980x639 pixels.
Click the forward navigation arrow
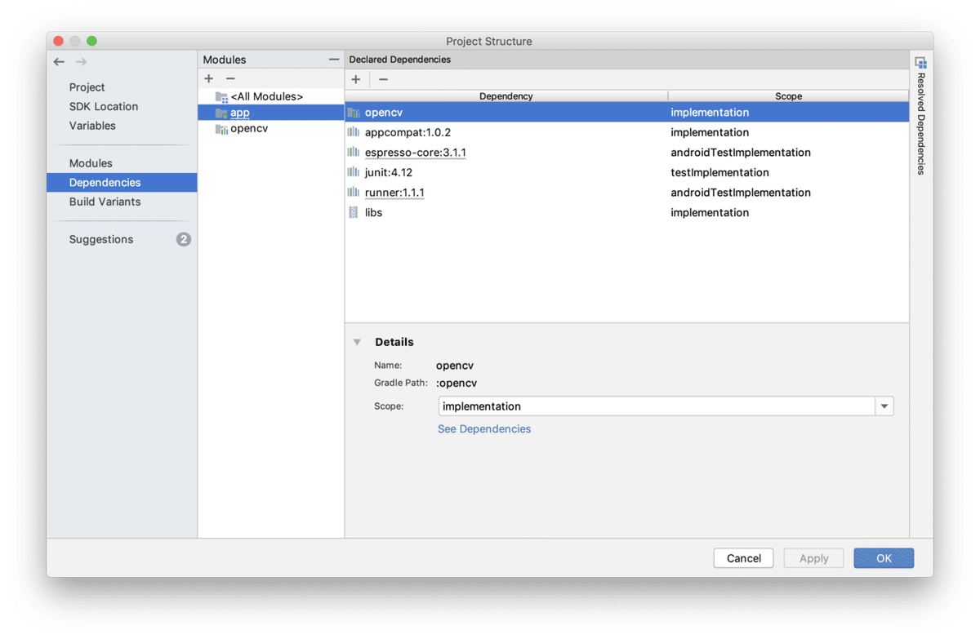pos(79,61)
